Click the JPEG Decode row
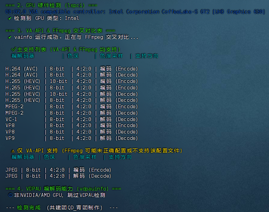Viewport: 269px width, 212px height. pos(58,176)
